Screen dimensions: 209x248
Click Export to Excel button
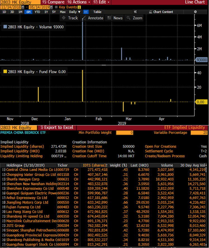click(x=57, y=127)
